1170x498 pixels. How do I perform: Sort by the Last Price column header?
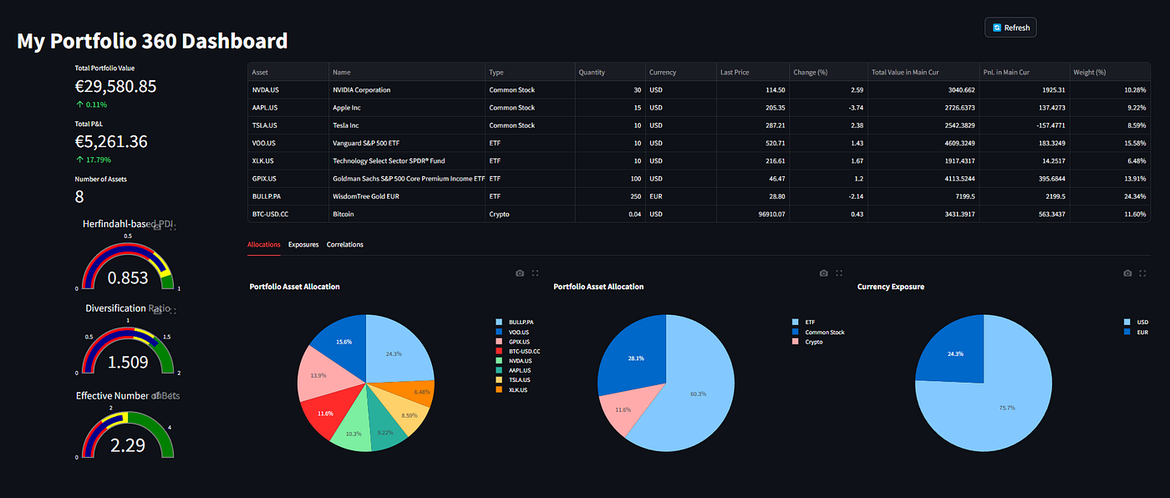[752, 72]
